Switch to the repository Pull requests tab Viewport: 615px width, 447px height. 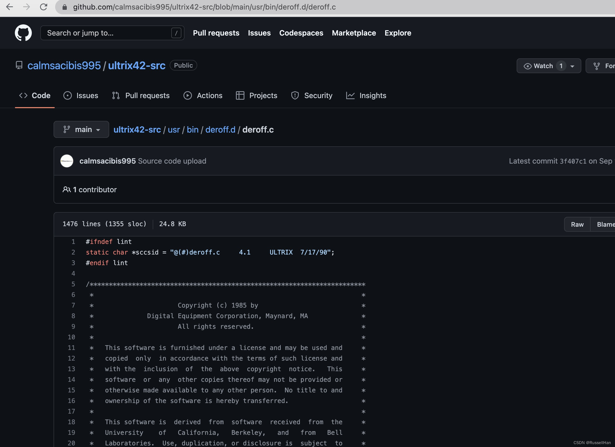141,95
